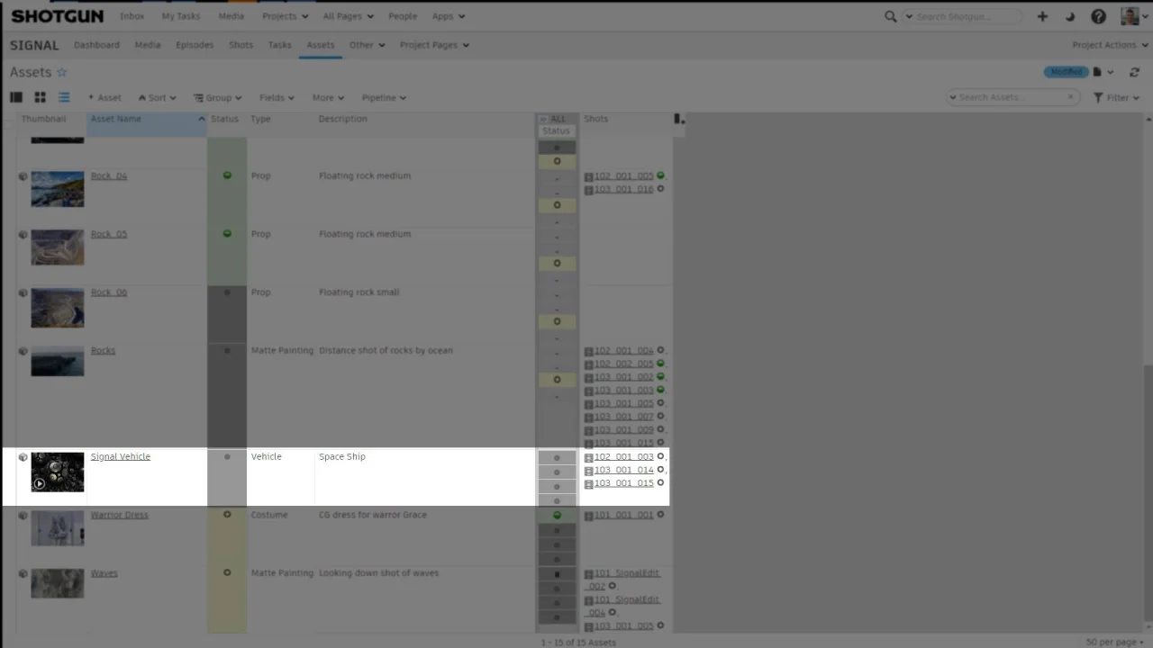Open the 50 per page dropdown

click(x=1116, y=642)
